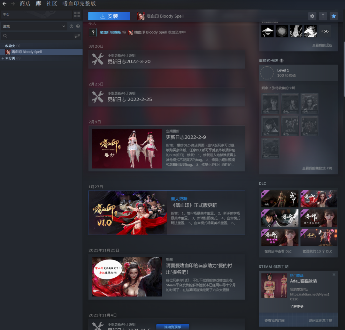The height and width of the screenshot is (330, 345).
Task: Open the 商店 tab
Action: (x=25, y=4)
